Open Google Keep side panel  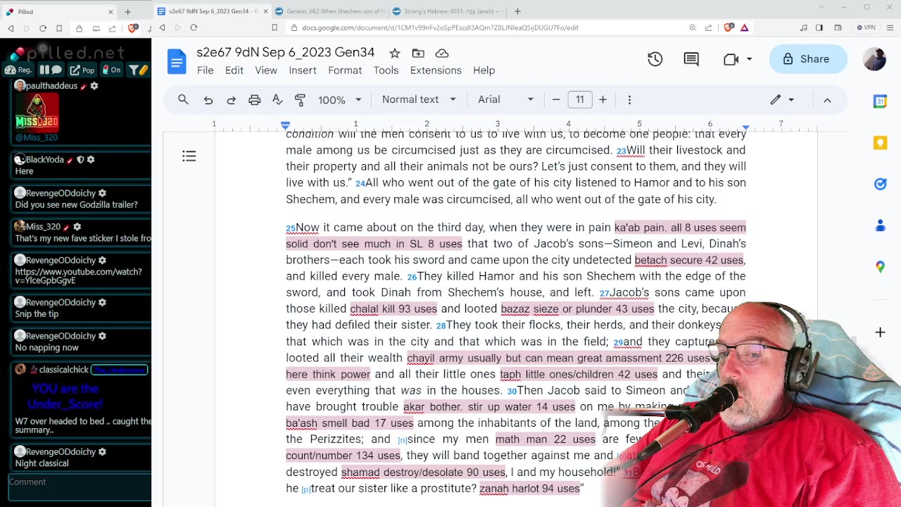point(880,143)
